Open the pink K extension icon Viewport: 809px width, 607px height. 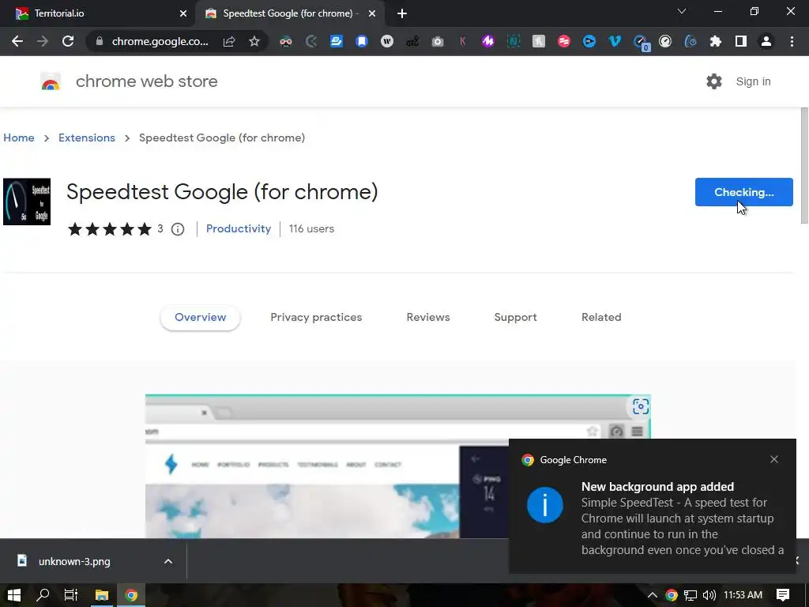tap(463, 41)
